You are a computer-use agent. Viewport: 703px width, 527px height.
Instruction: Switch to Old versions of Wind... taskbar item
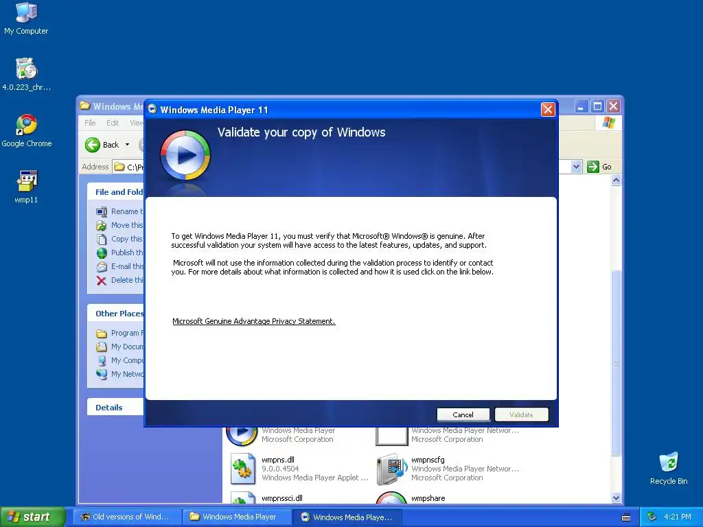click(x=127, y=517)
